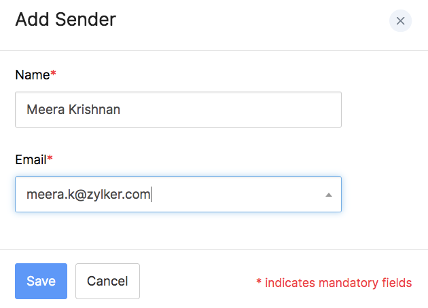Click the Save button
This screenshot has height=308, width=428.
pos(41,281)
